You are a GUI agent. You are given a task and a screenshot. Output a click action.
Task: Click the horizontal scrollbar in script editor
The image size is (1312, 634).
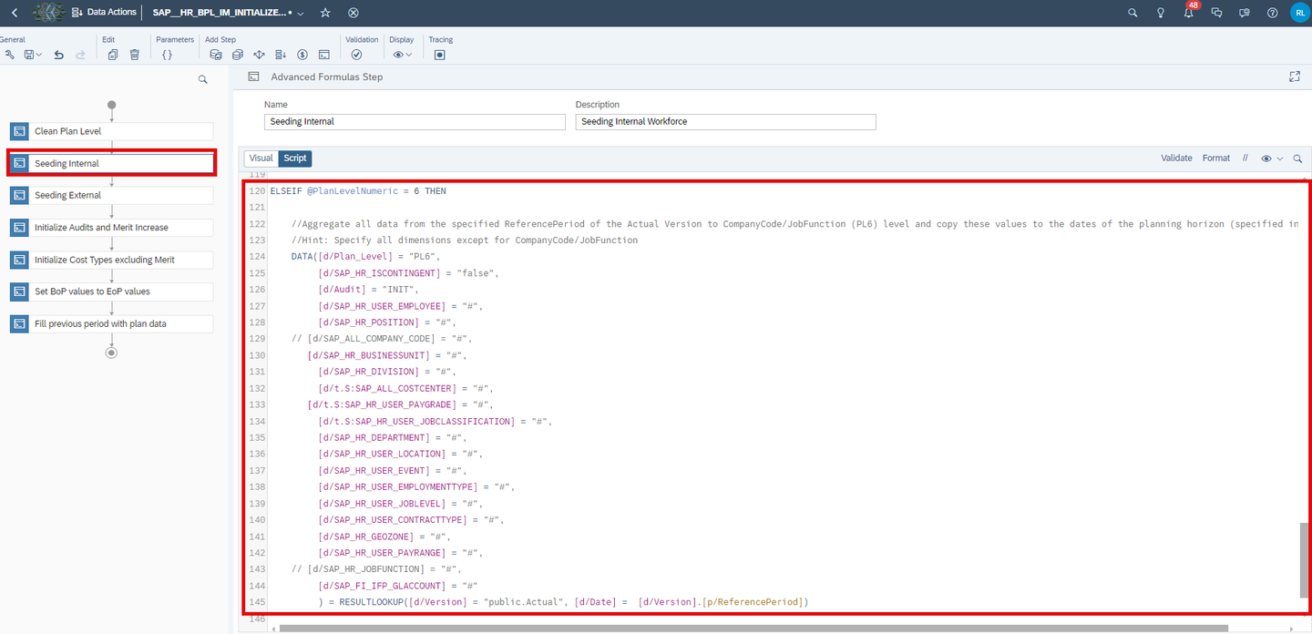(753, 628)
